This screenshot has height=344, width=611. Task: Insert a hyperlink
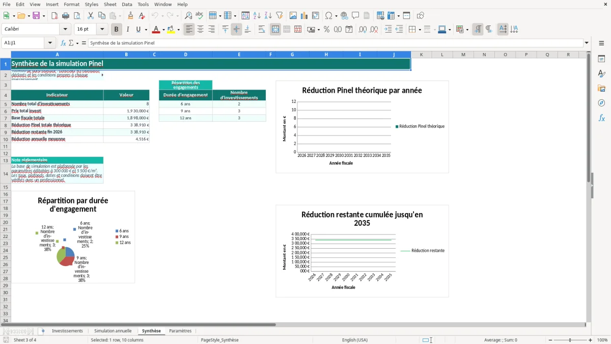click(344, 16)
